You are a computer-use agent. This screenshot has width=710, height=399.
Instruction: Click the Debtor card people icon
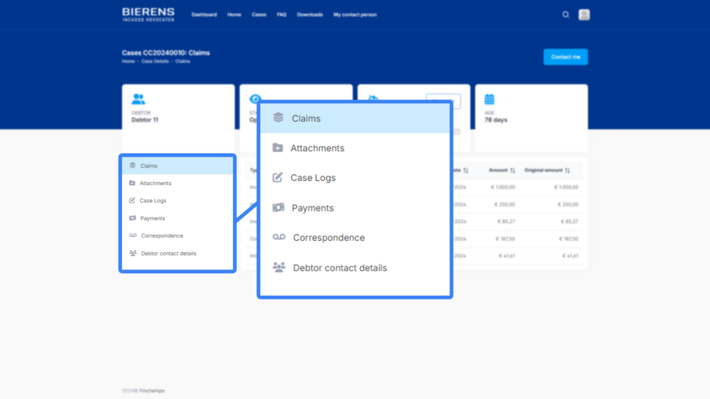138,99
